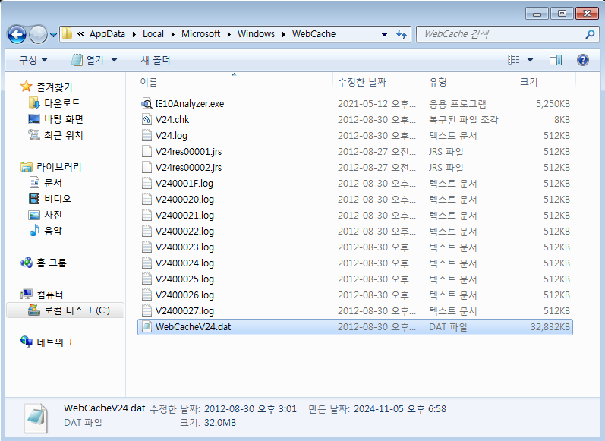Image resolution: width=605 pixels, height=441 pixels.
Task: Create a new folder with 새 폴더
Action: click(x=156, y=60)
